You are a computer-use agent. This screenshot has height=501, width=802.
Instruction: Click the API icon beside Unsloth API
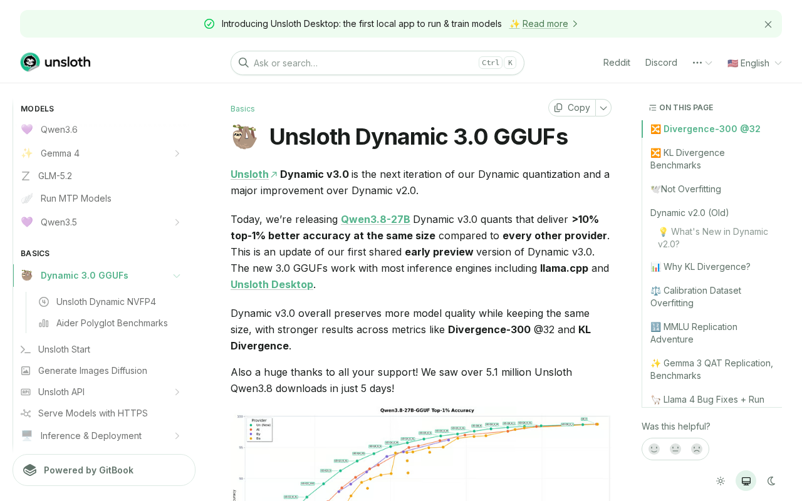pyautogui.click(x=26, y=392)
